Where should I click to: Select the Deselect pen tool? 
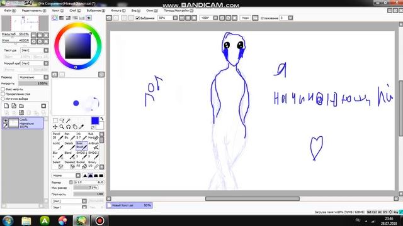[70, 164]
